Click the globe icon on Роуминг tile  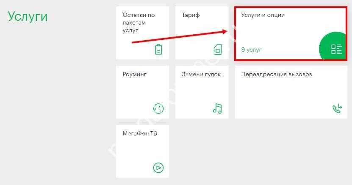tap(158, 109)
